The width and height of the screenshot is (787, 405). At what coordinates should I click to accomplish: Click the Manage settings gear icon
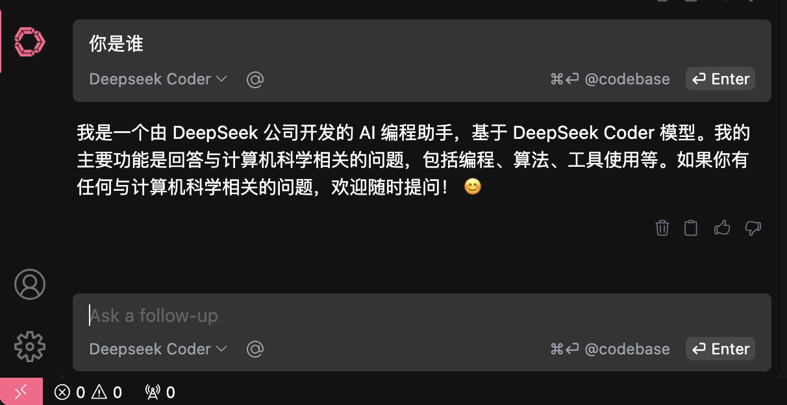(30, 346)
